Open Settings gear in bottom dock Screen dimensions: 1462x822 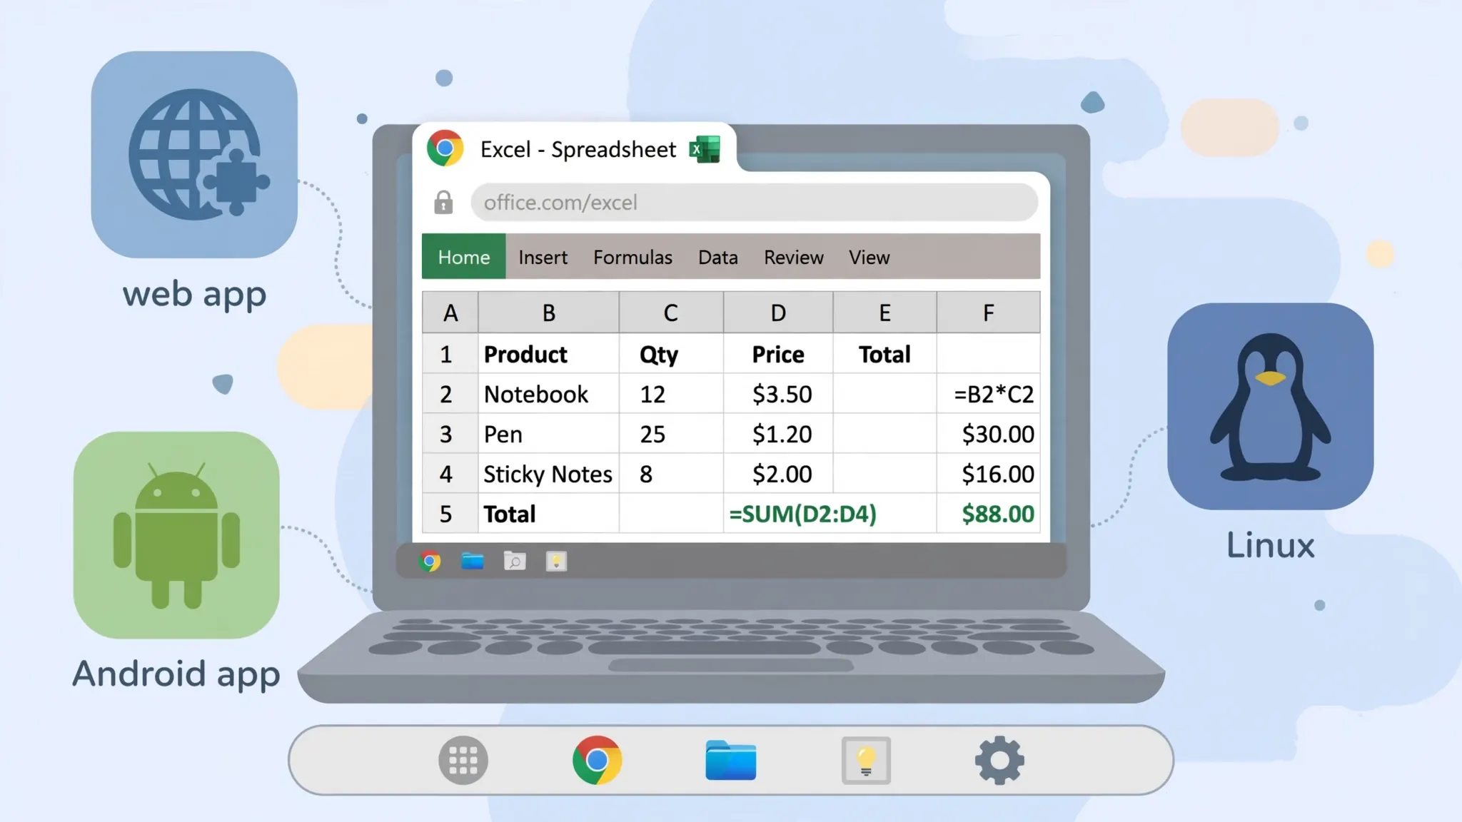tap(999, 760)
